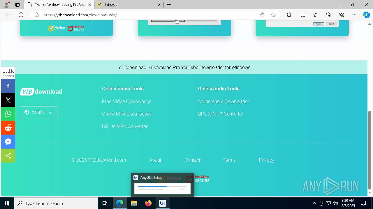Expand the English language dropdown
Screen dimensions: 373x209
point(38,112)
